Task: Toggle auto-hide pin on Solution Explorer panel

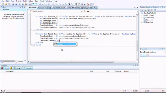Action: pos(162,7)
